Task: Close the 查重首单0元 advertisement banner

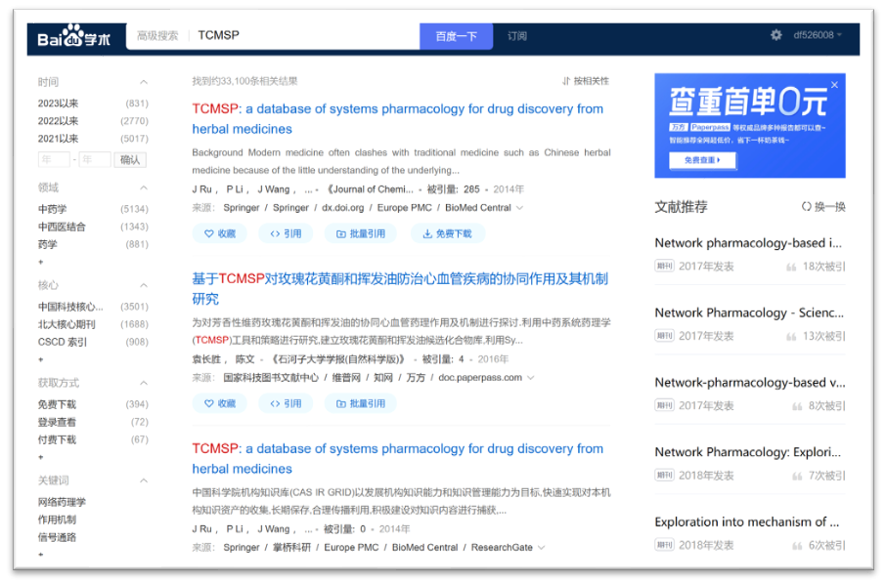Action: click(834, 85)
